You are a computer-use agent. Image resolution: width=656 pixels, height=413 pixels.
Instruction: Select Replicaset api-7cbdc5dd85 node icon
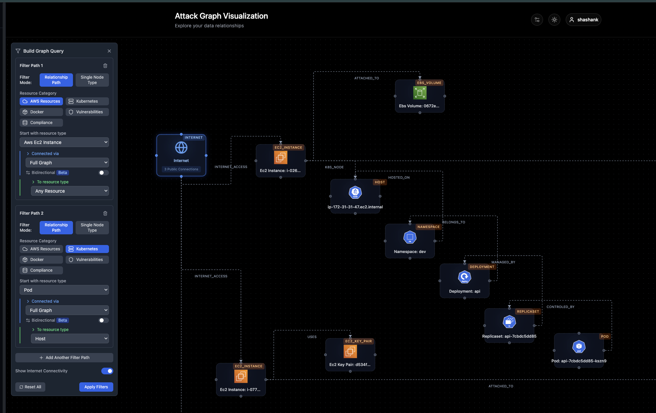[509, 322]
